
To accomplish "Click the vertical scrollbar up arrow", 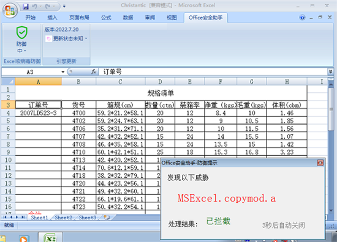I will click(331, 85).
